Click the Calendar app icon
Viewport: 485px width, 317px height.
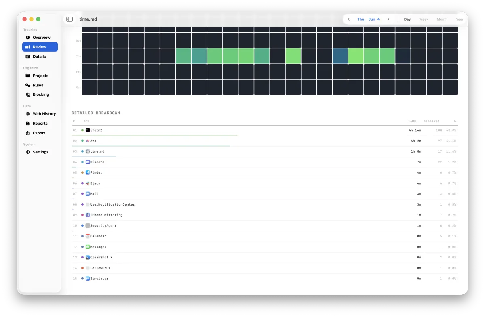pos(88,236)
